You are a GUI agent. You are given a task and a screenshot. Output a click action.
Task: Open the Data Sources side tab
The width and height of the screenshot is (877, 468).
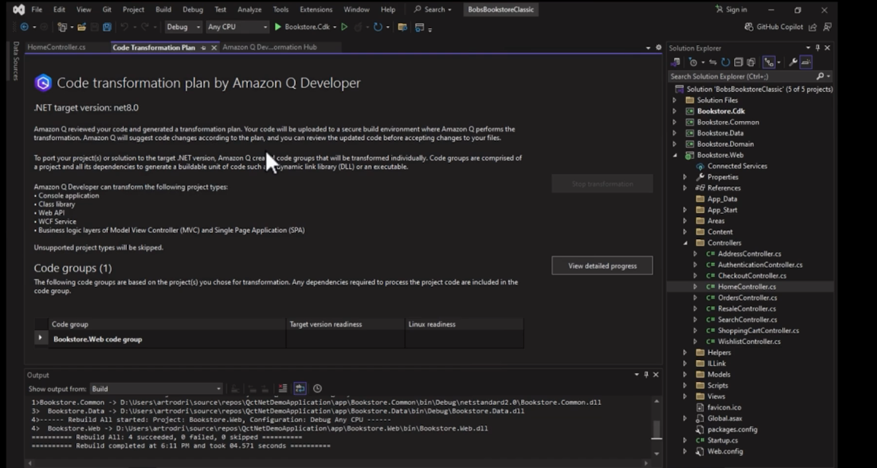[16, 60]
